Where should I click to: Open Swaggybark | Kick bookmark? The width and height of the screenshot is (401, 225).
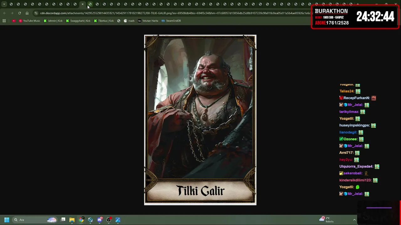click(x=78, y=21)
